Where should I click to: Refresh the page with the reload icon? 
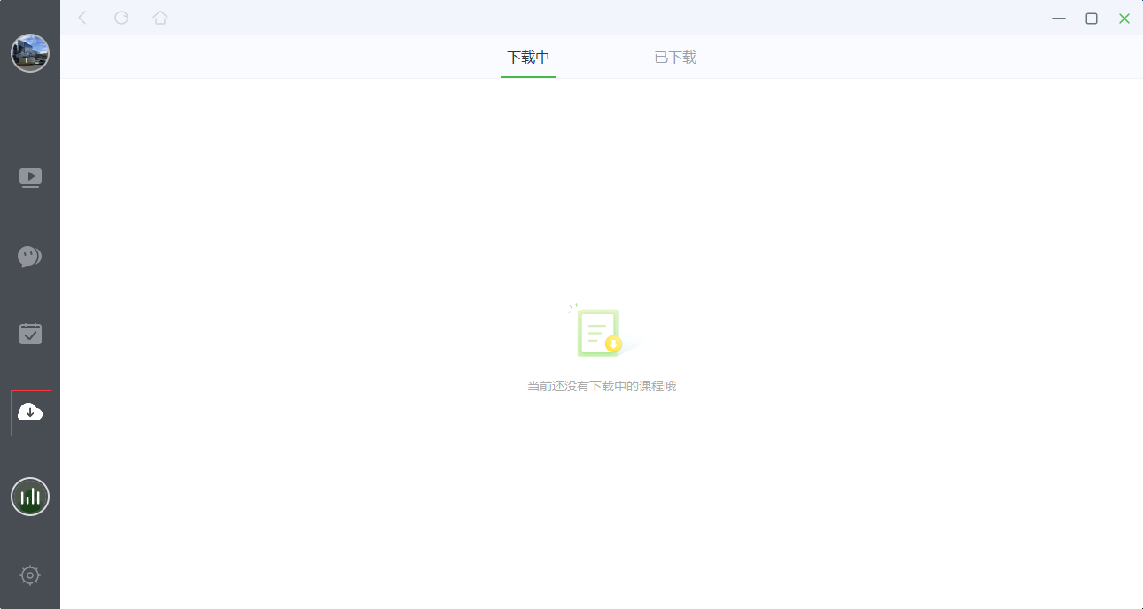(x=121, y=18)
